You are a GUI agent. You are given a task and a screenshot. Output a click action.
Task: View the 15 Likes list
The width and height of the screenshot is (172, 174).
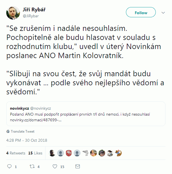coord(35,153)
